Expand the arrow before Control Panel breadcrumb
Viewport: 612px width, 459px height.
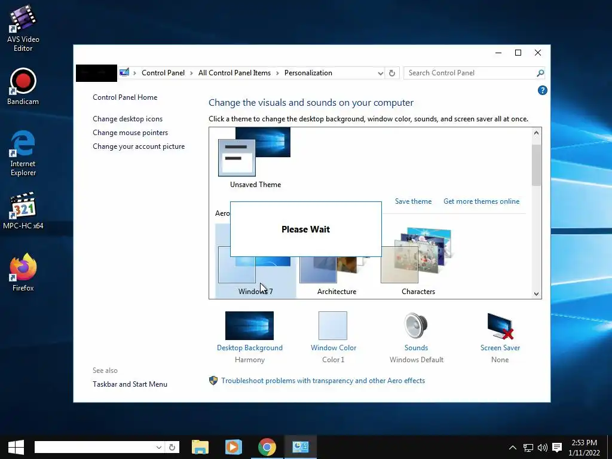pyautogui.click(x=134, y=73)
